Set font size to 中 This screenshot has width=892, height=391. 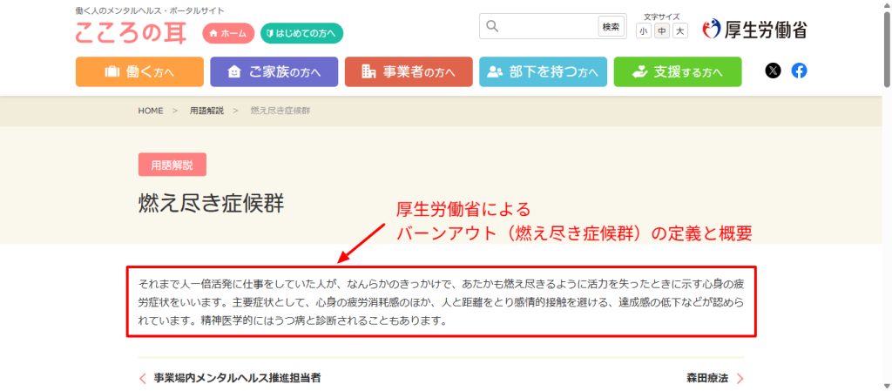[662, 31]
